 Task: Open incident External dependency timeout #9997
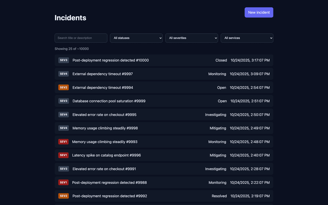click(164, 74)
